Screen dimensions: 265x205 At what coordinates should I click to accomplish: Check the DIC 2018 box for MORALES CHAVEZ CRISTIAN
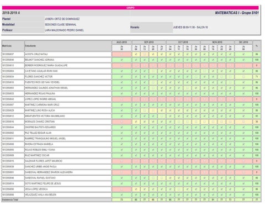coord(243,122)
